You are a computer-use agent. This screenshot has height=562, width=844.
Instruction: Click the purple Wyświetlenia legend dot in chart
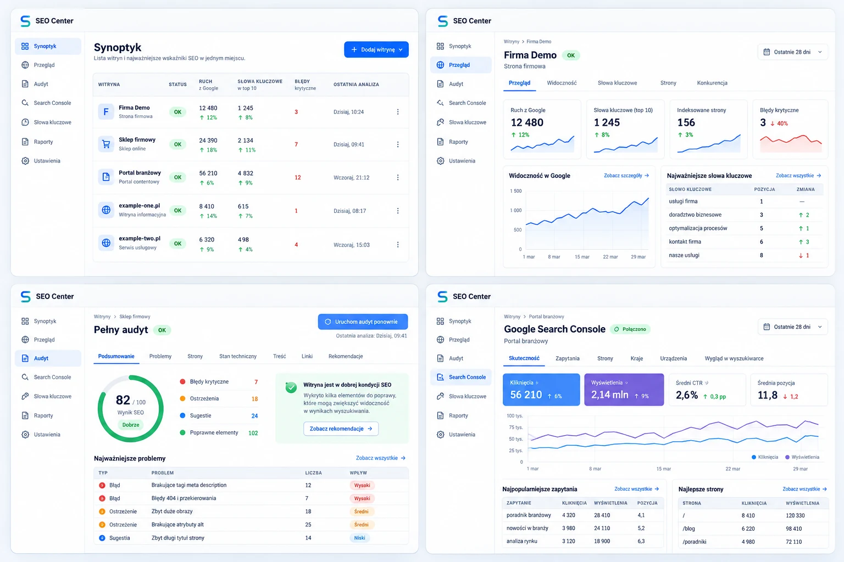[787, 457]
